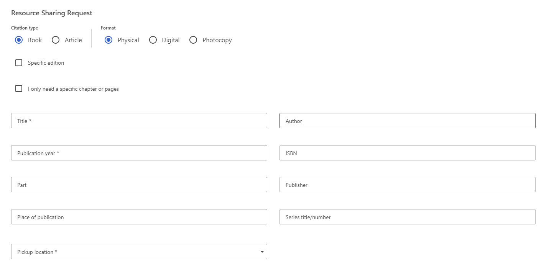Select the Physical format option
This screenshot has width=549, height=265.
(108, 40)
